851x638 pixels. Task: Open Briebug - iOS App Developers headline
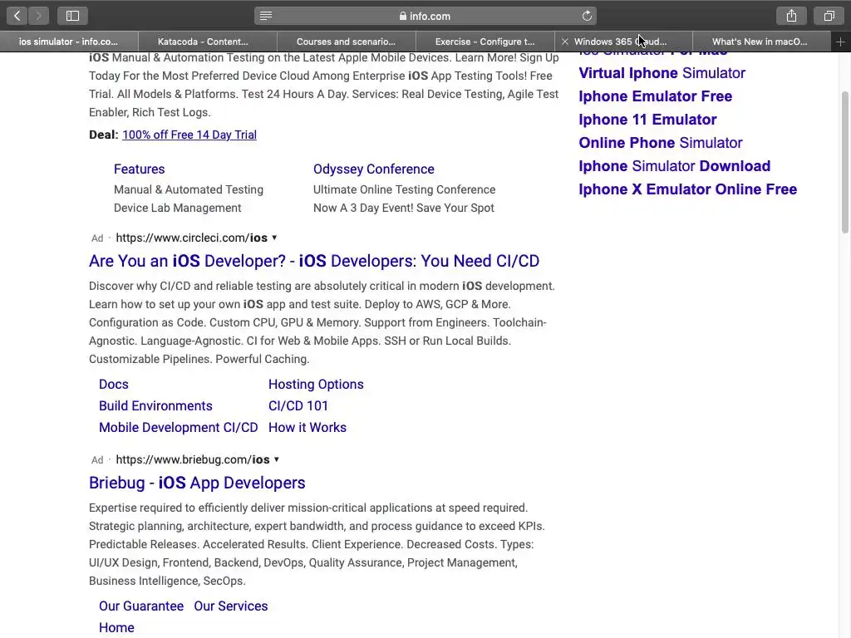click(x=197, y=483)
